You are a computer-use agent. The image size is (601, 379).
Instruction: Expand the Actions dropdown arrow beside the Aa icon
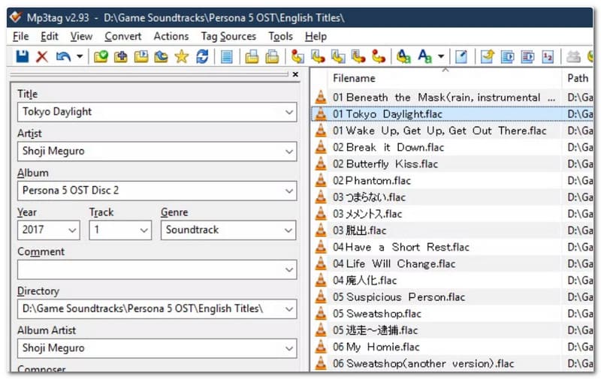[x=441, y=56]
